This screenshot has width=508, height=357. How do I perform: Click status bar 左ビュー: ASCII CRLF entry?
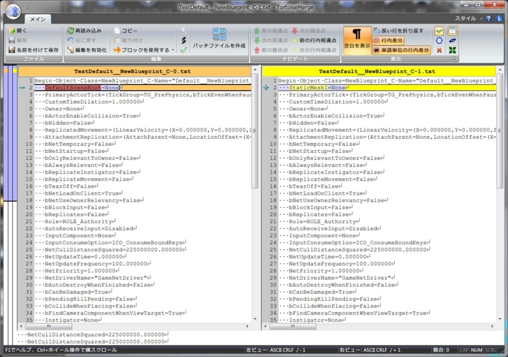pos(276,350)
